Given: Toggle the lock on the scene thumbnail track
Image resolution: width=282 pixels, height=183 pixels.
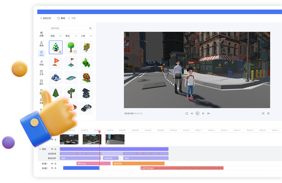Looking at the screenshot, I should [55, 140].
